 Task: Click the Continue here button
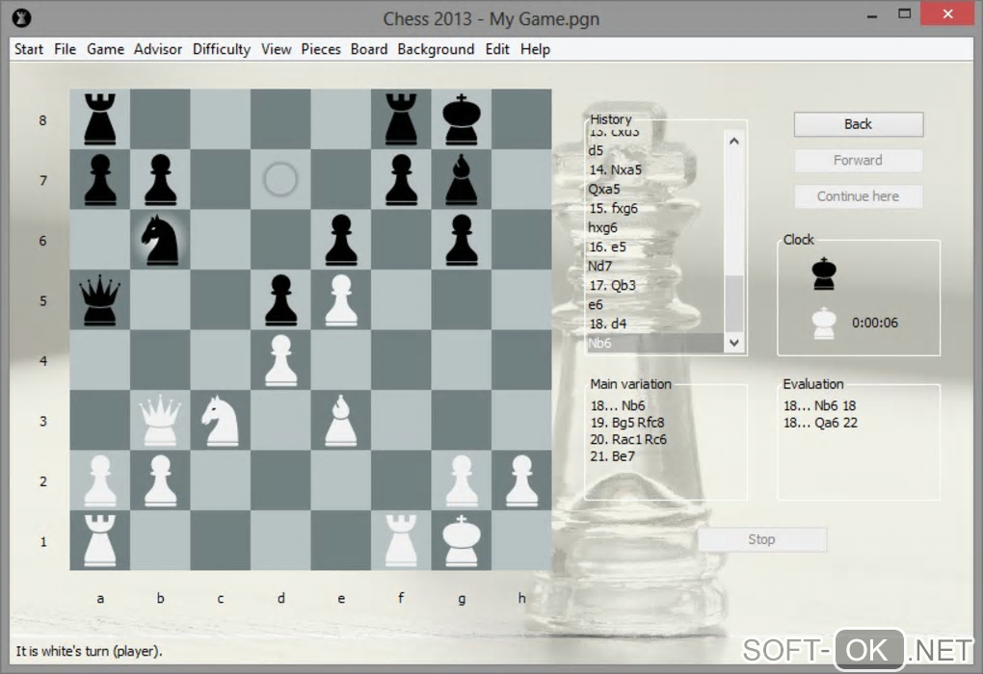pyautogui.click(x=859, y=196)
